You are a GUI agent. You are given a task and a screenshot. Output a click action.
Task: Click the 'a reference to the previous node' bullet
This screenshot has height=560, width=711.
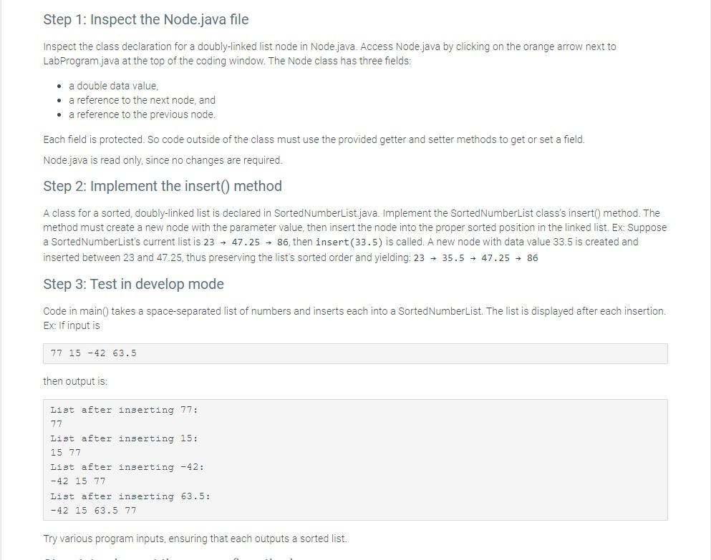tap(142, 114)
